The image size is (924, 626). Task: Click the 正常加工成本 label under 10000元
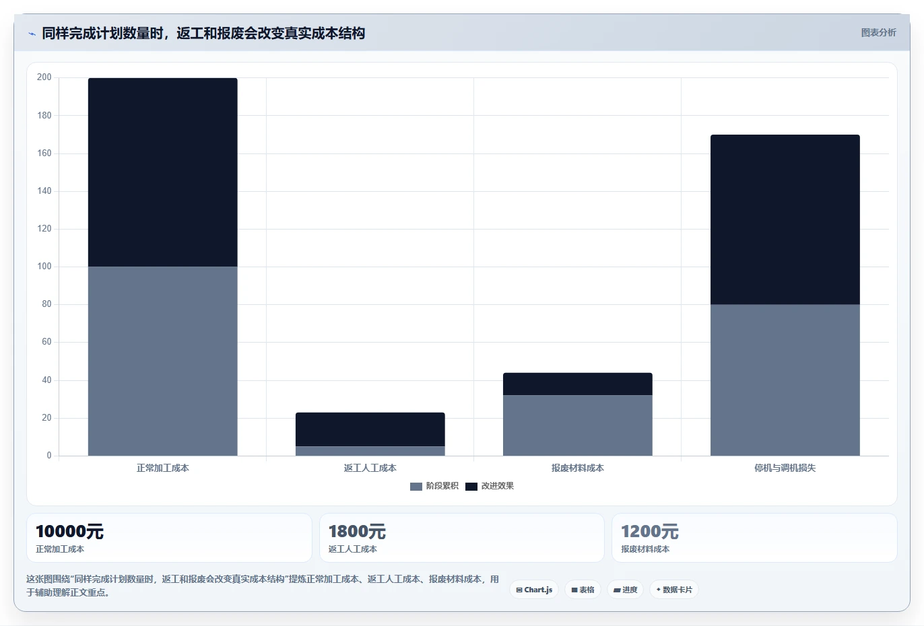tap(60, 549)
